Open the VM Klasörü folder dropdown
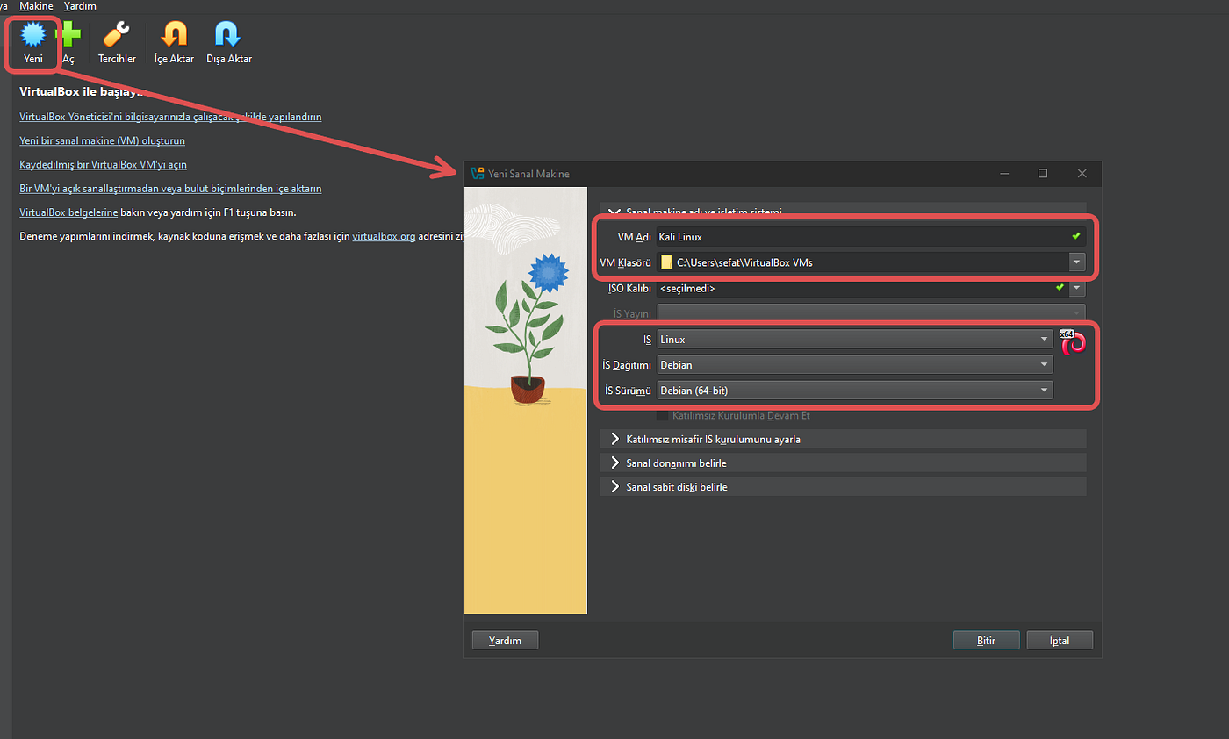1229x739 pixels. [1077, 262]
